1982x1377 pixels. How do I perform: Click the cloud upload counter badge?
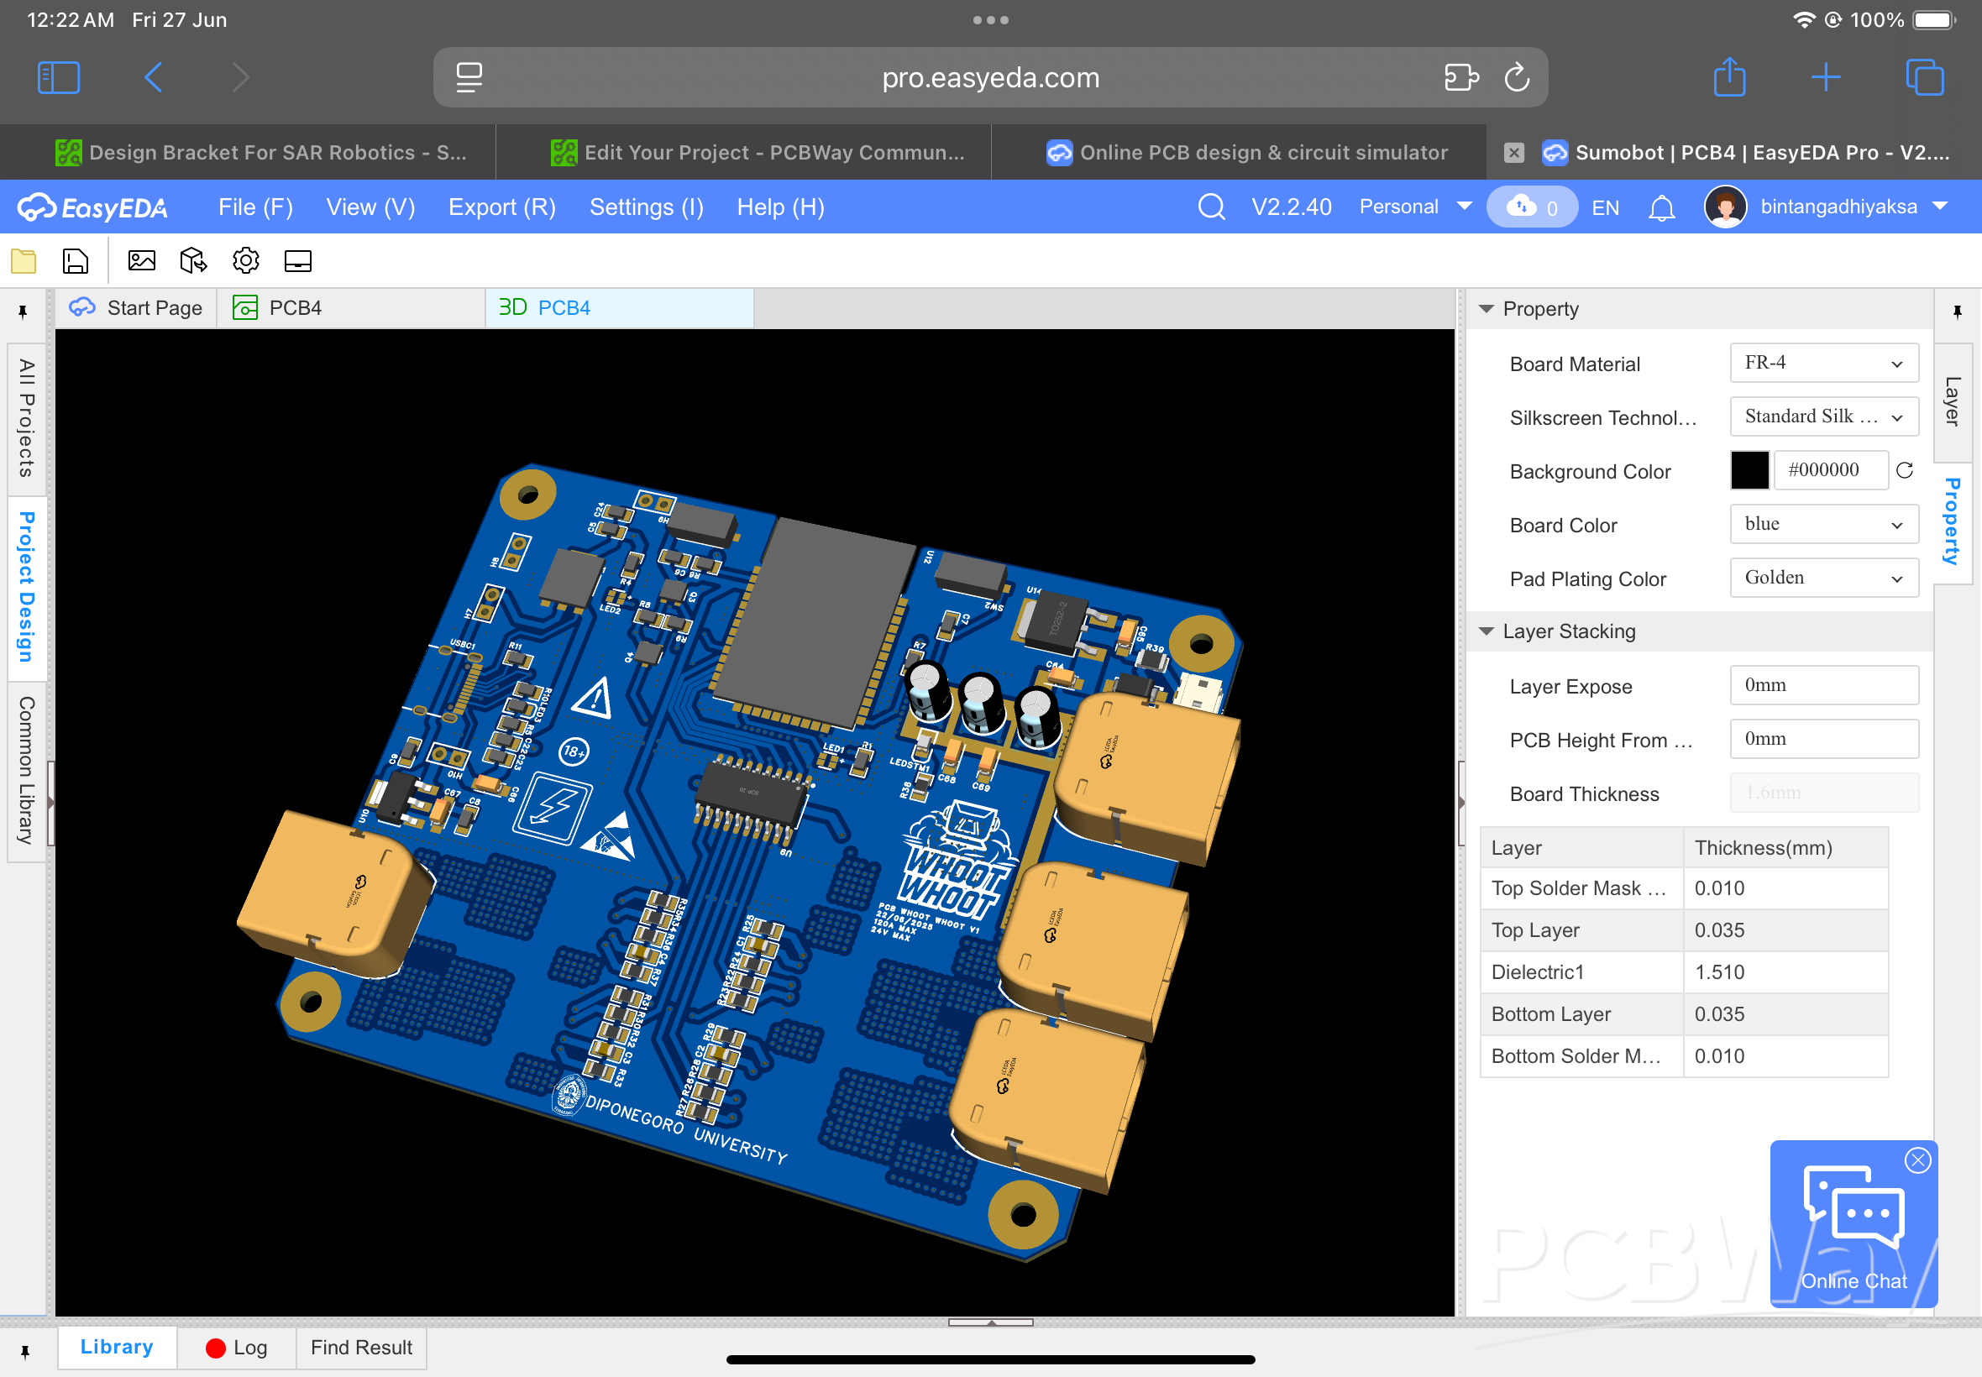point(1532,207)
